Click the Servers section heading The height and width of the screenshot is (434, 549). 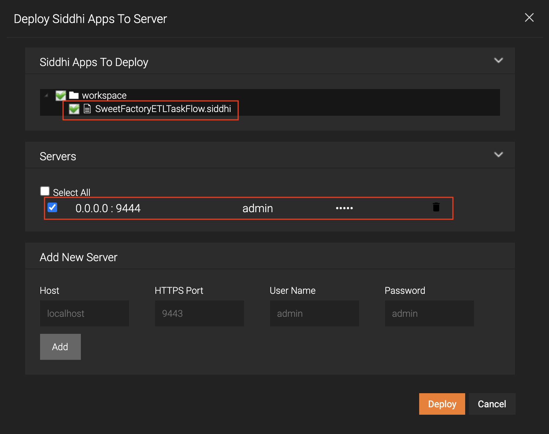(x=58, y=157)
